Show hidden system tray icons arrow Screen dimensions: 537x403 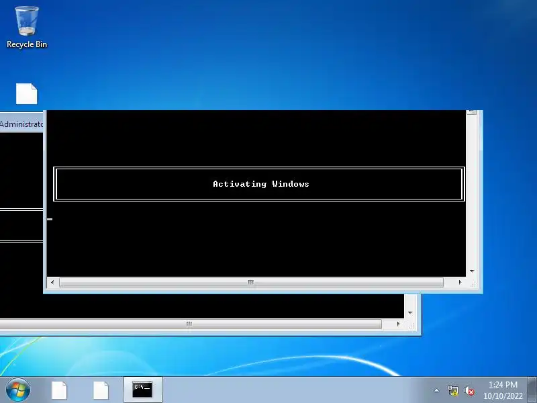pos(437,390)
